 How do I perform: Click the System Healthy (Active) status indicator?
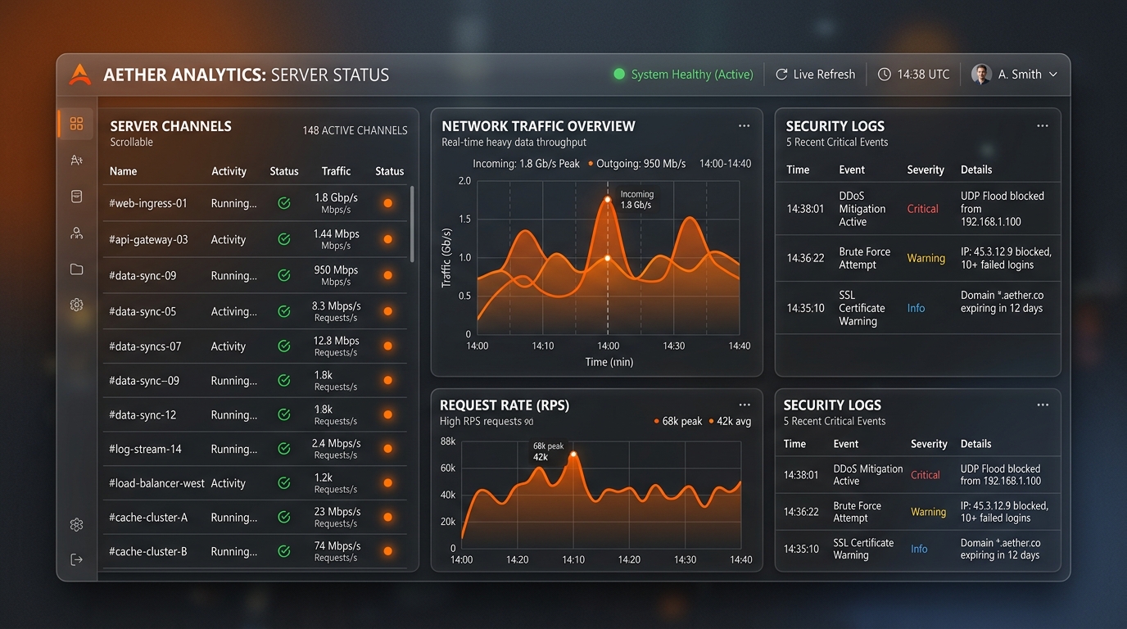click(x=684, y=75)
